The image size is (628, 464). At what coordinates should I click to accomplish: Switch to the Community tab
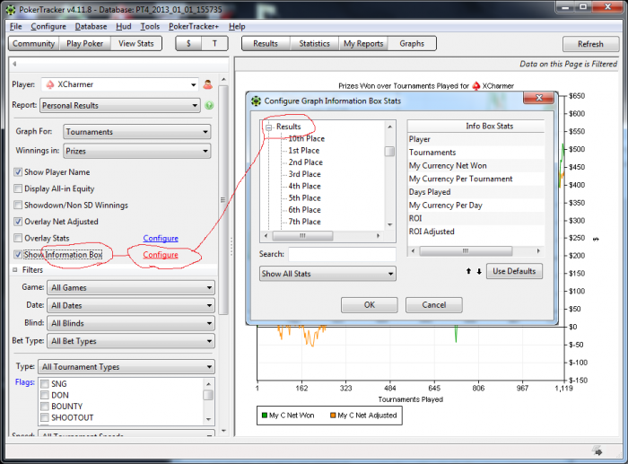[34, 44]
